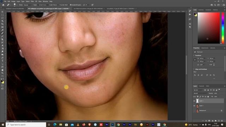
Task: Select the Clone Stamp tool
Action: pyautogui.click(x=2, y=39)
